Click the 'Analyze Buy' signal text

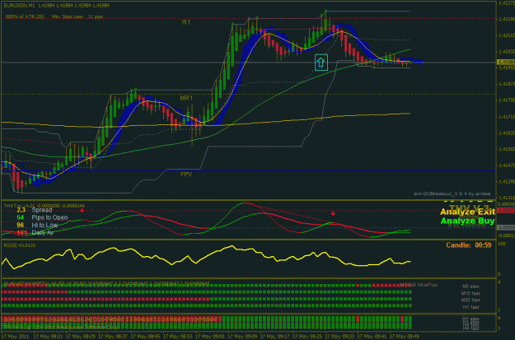[467, 221]
